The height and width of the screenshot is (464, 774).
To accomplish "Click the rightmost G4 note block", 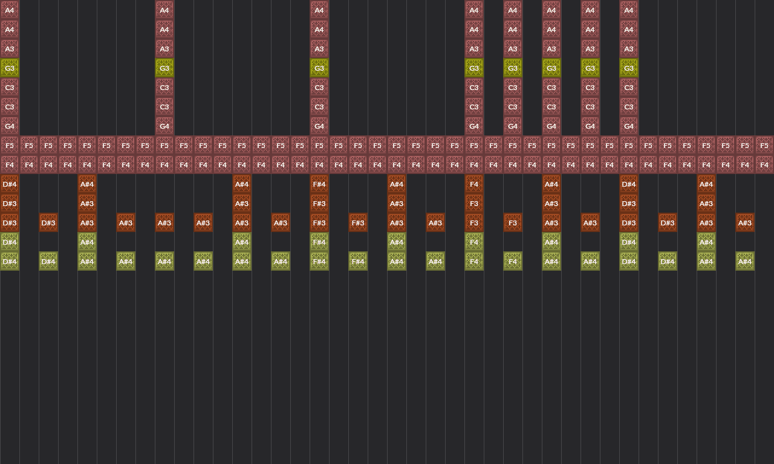I will click(x=629, y=126).
